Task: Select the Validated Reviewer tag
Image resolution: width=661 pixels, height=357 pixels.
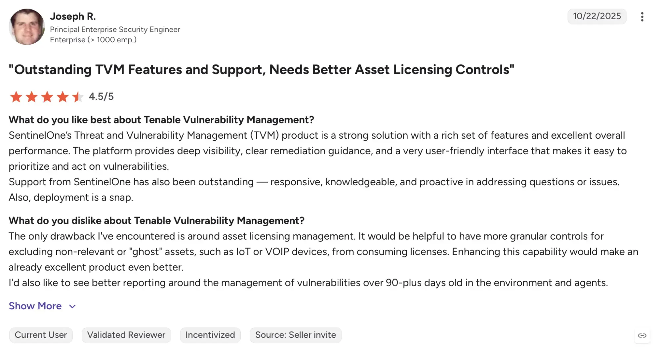Action: click(126, 335)
